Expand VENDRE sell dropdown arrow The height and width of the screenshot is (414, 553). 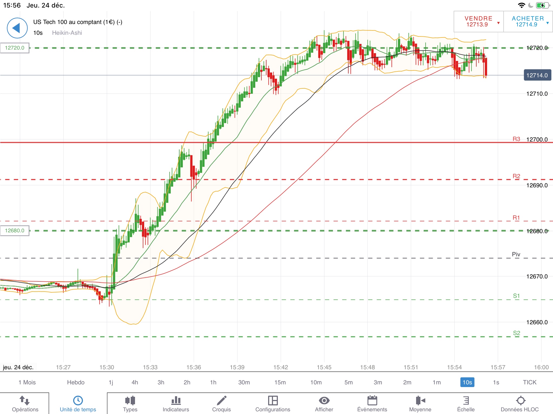498,23
